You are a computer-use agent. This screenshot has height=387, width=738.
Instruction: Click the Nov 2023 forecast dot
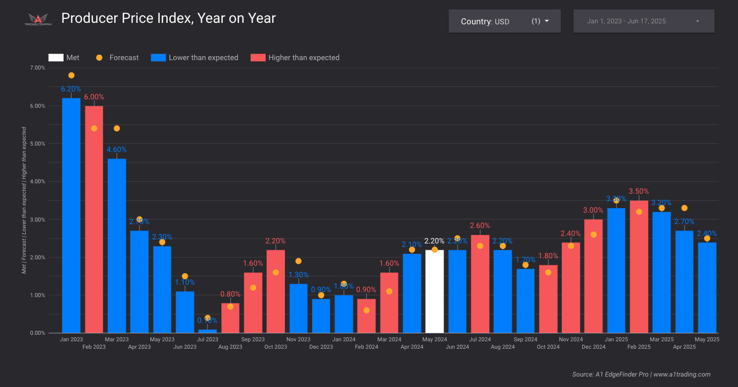(x=298, y=261)
